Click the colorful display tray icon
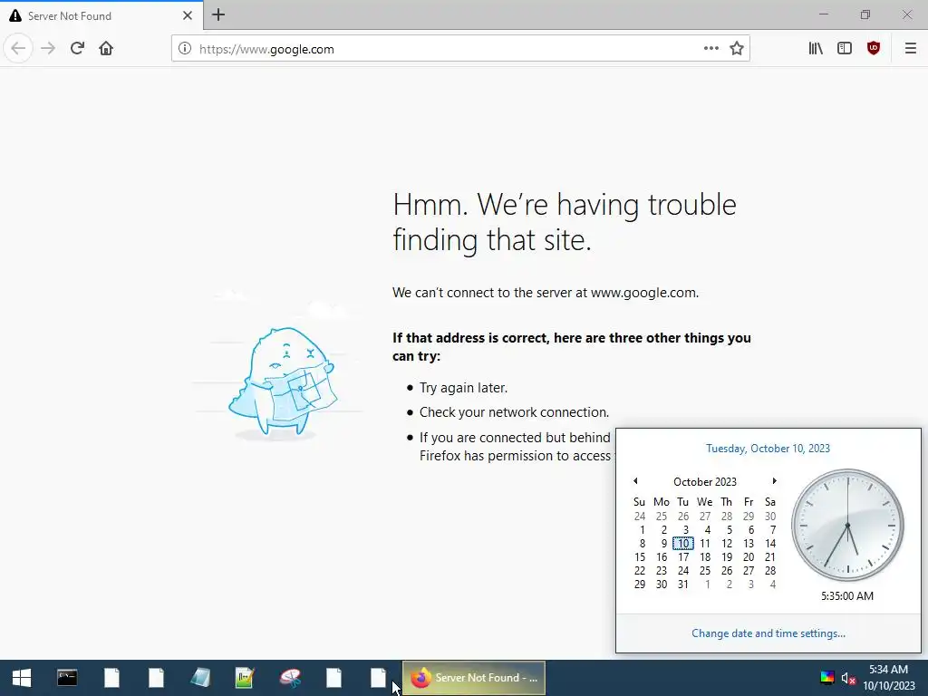Viewport: 928px width, 696px height. click(x=826, y=678)
